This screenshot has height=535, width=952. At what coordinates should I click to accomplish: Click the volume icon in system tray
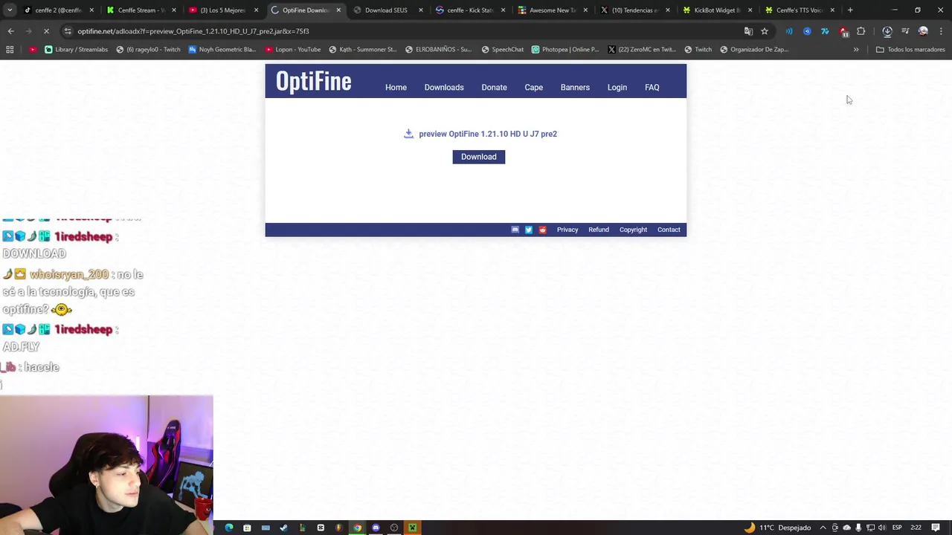coord(882,528)
